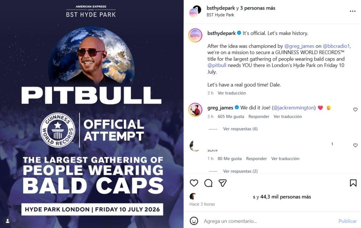This screenshot has height=228, width=361.
Task: Like the post with the heart icon
Action: click(x=194, y=183)
